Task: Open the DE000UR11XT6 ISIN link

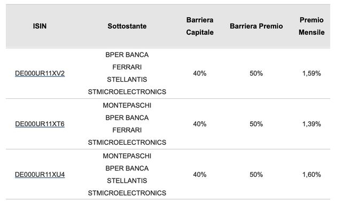Action: point(40,124)
